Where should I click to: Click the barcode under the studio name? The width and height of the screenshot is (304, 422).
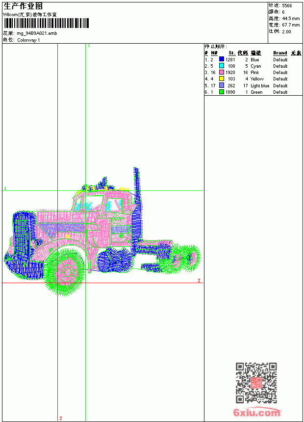(46, 23)
